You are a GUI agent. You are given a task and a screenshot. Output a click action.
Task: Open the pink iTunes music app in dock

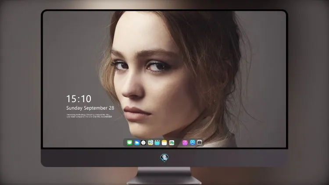(185, 142)
